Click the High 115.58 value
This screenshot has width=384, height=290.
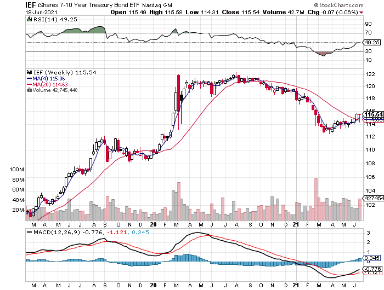[166, 12]
